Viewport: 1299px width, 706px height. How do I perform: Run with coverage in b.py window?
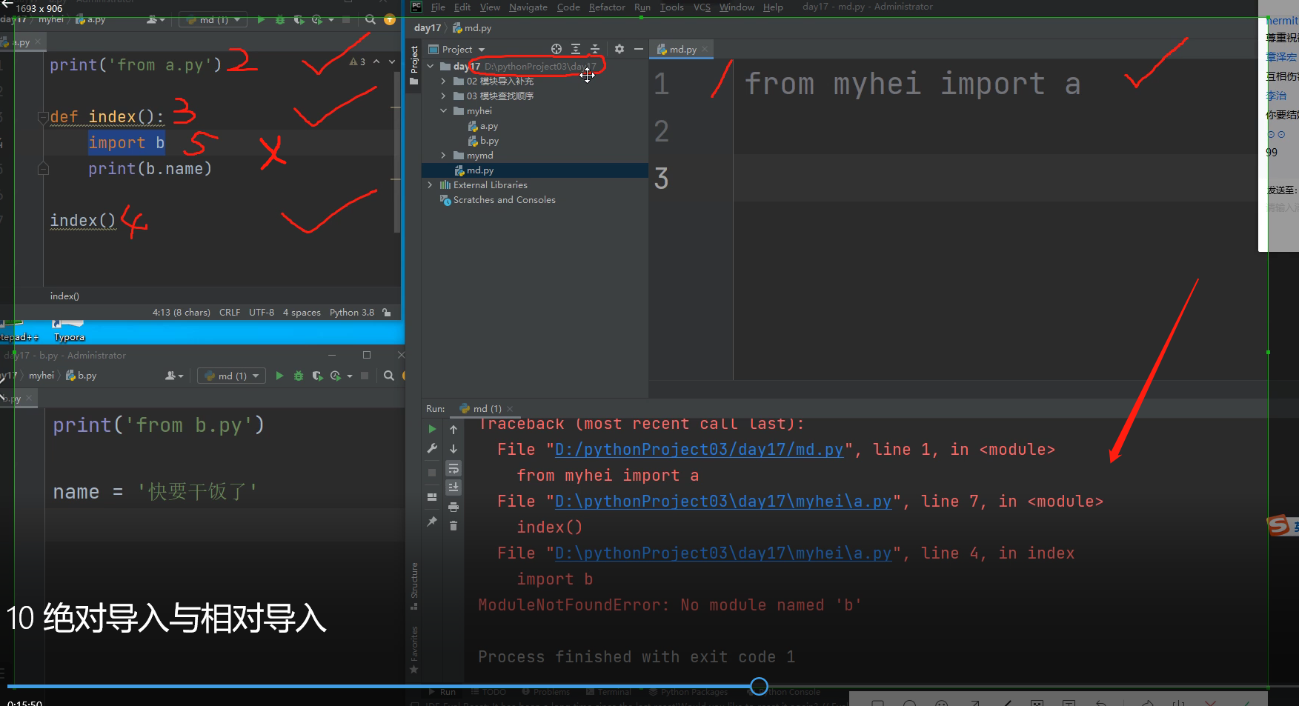pyautogui.click(x=317, y=376)
